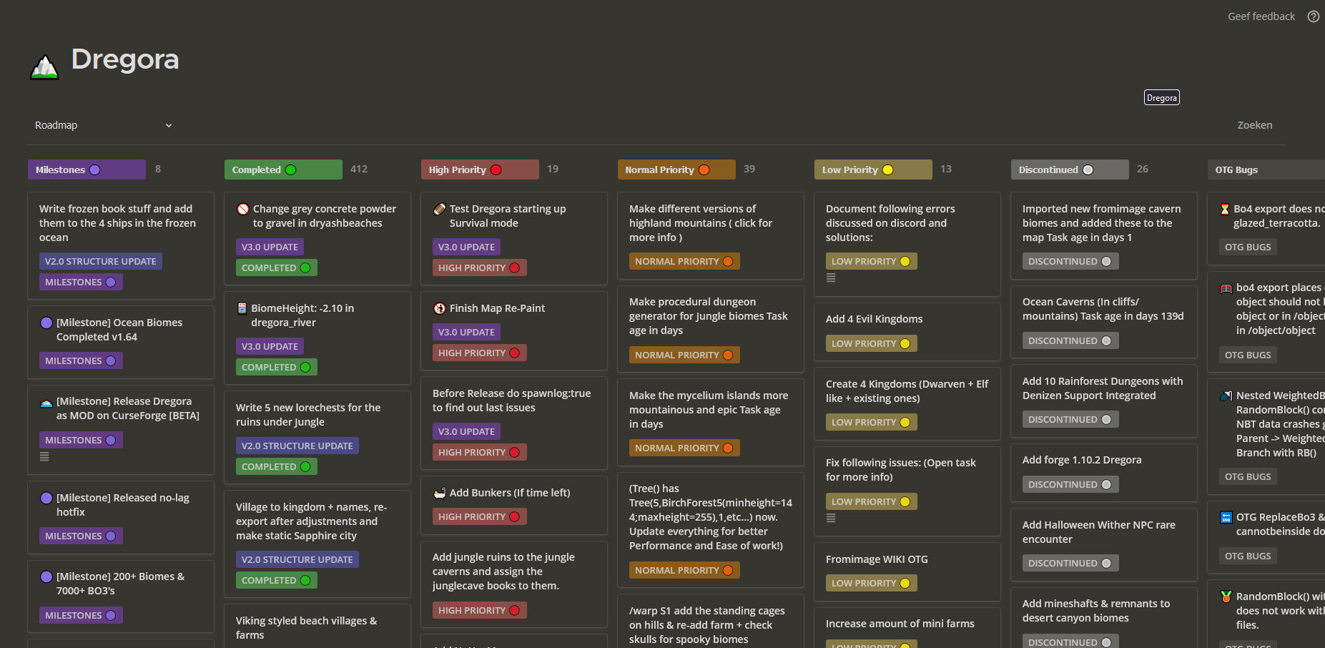
Task: Click HIGH PRIORITY tag on jungle ruins card
Action: [479, 610]
